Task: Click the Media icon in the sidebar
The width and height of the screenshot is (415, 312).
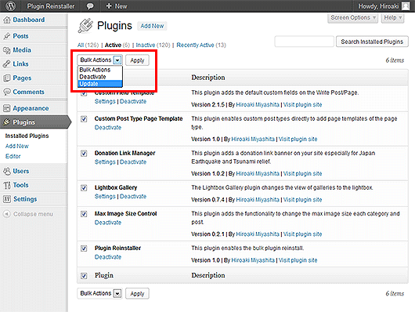Action: 7,50
